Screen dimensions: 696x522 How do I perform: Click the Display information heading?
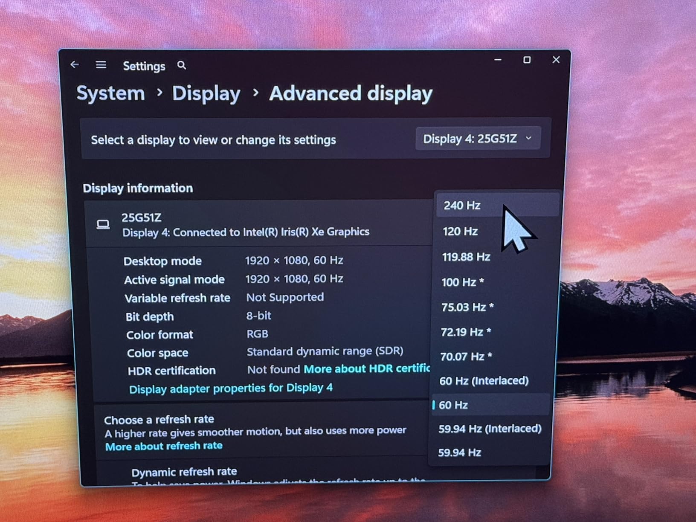coord(138,188)
